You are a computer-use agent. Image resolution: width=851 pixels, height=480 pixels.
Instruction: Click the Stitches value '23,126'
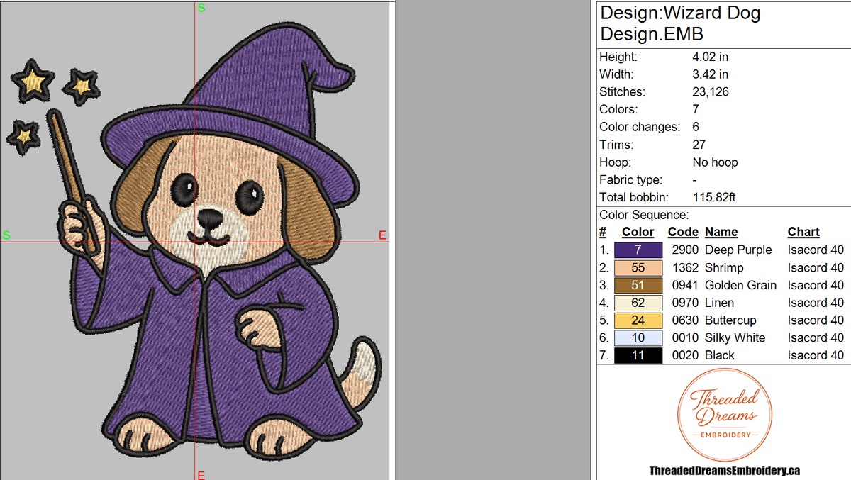coord(711,92)
